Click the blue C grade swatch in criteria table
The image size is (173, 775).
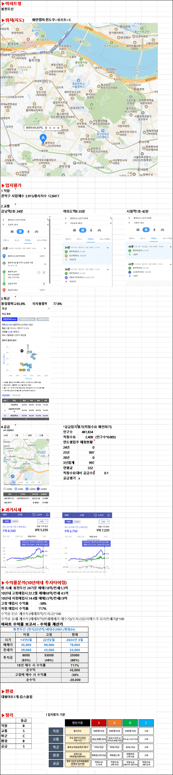click(x=146, y=723)
